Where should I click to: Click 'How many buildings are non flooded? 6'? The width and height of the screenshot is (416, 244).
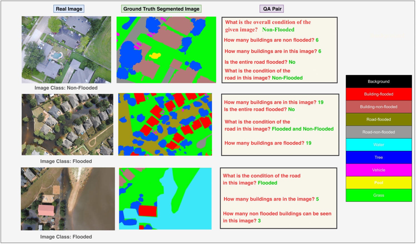click(x=271, y=40)
